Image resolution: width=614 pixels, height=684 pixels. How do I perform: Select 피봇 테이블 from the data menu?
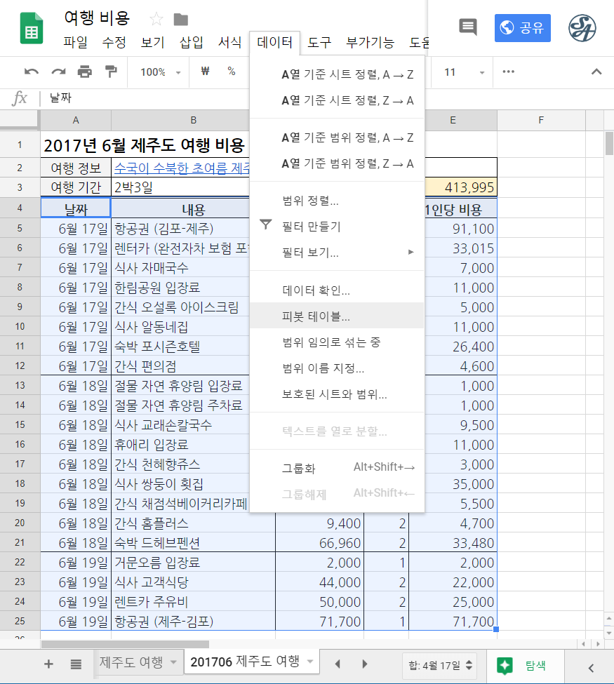point(316,316)
